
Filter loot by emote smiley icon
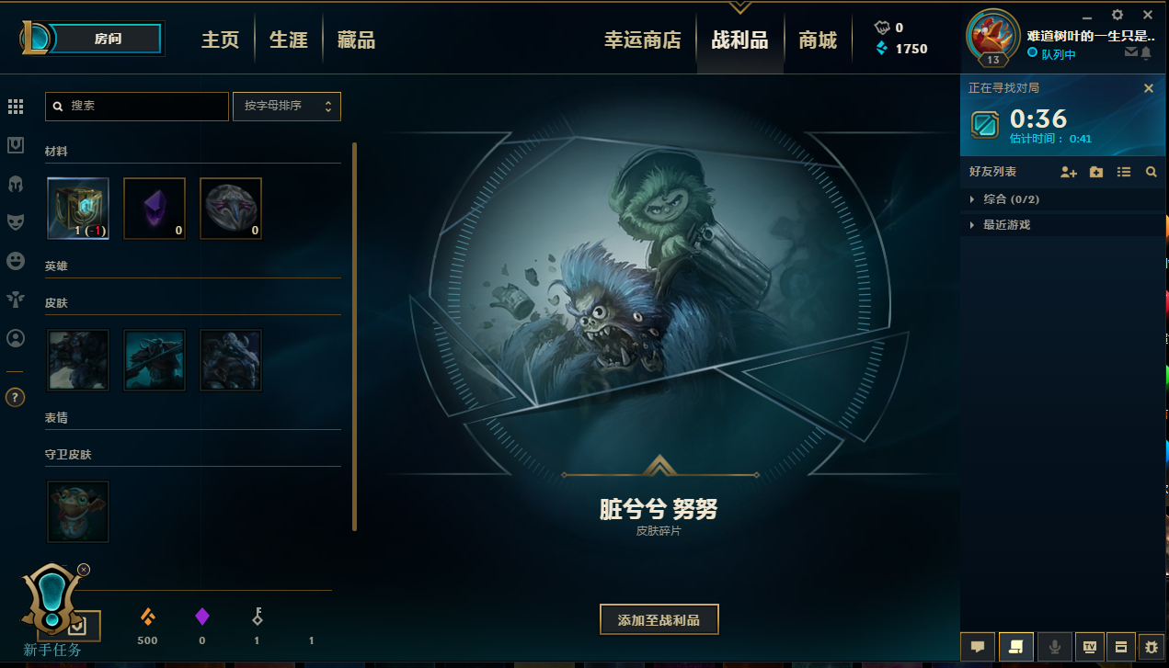pos(16,261)
